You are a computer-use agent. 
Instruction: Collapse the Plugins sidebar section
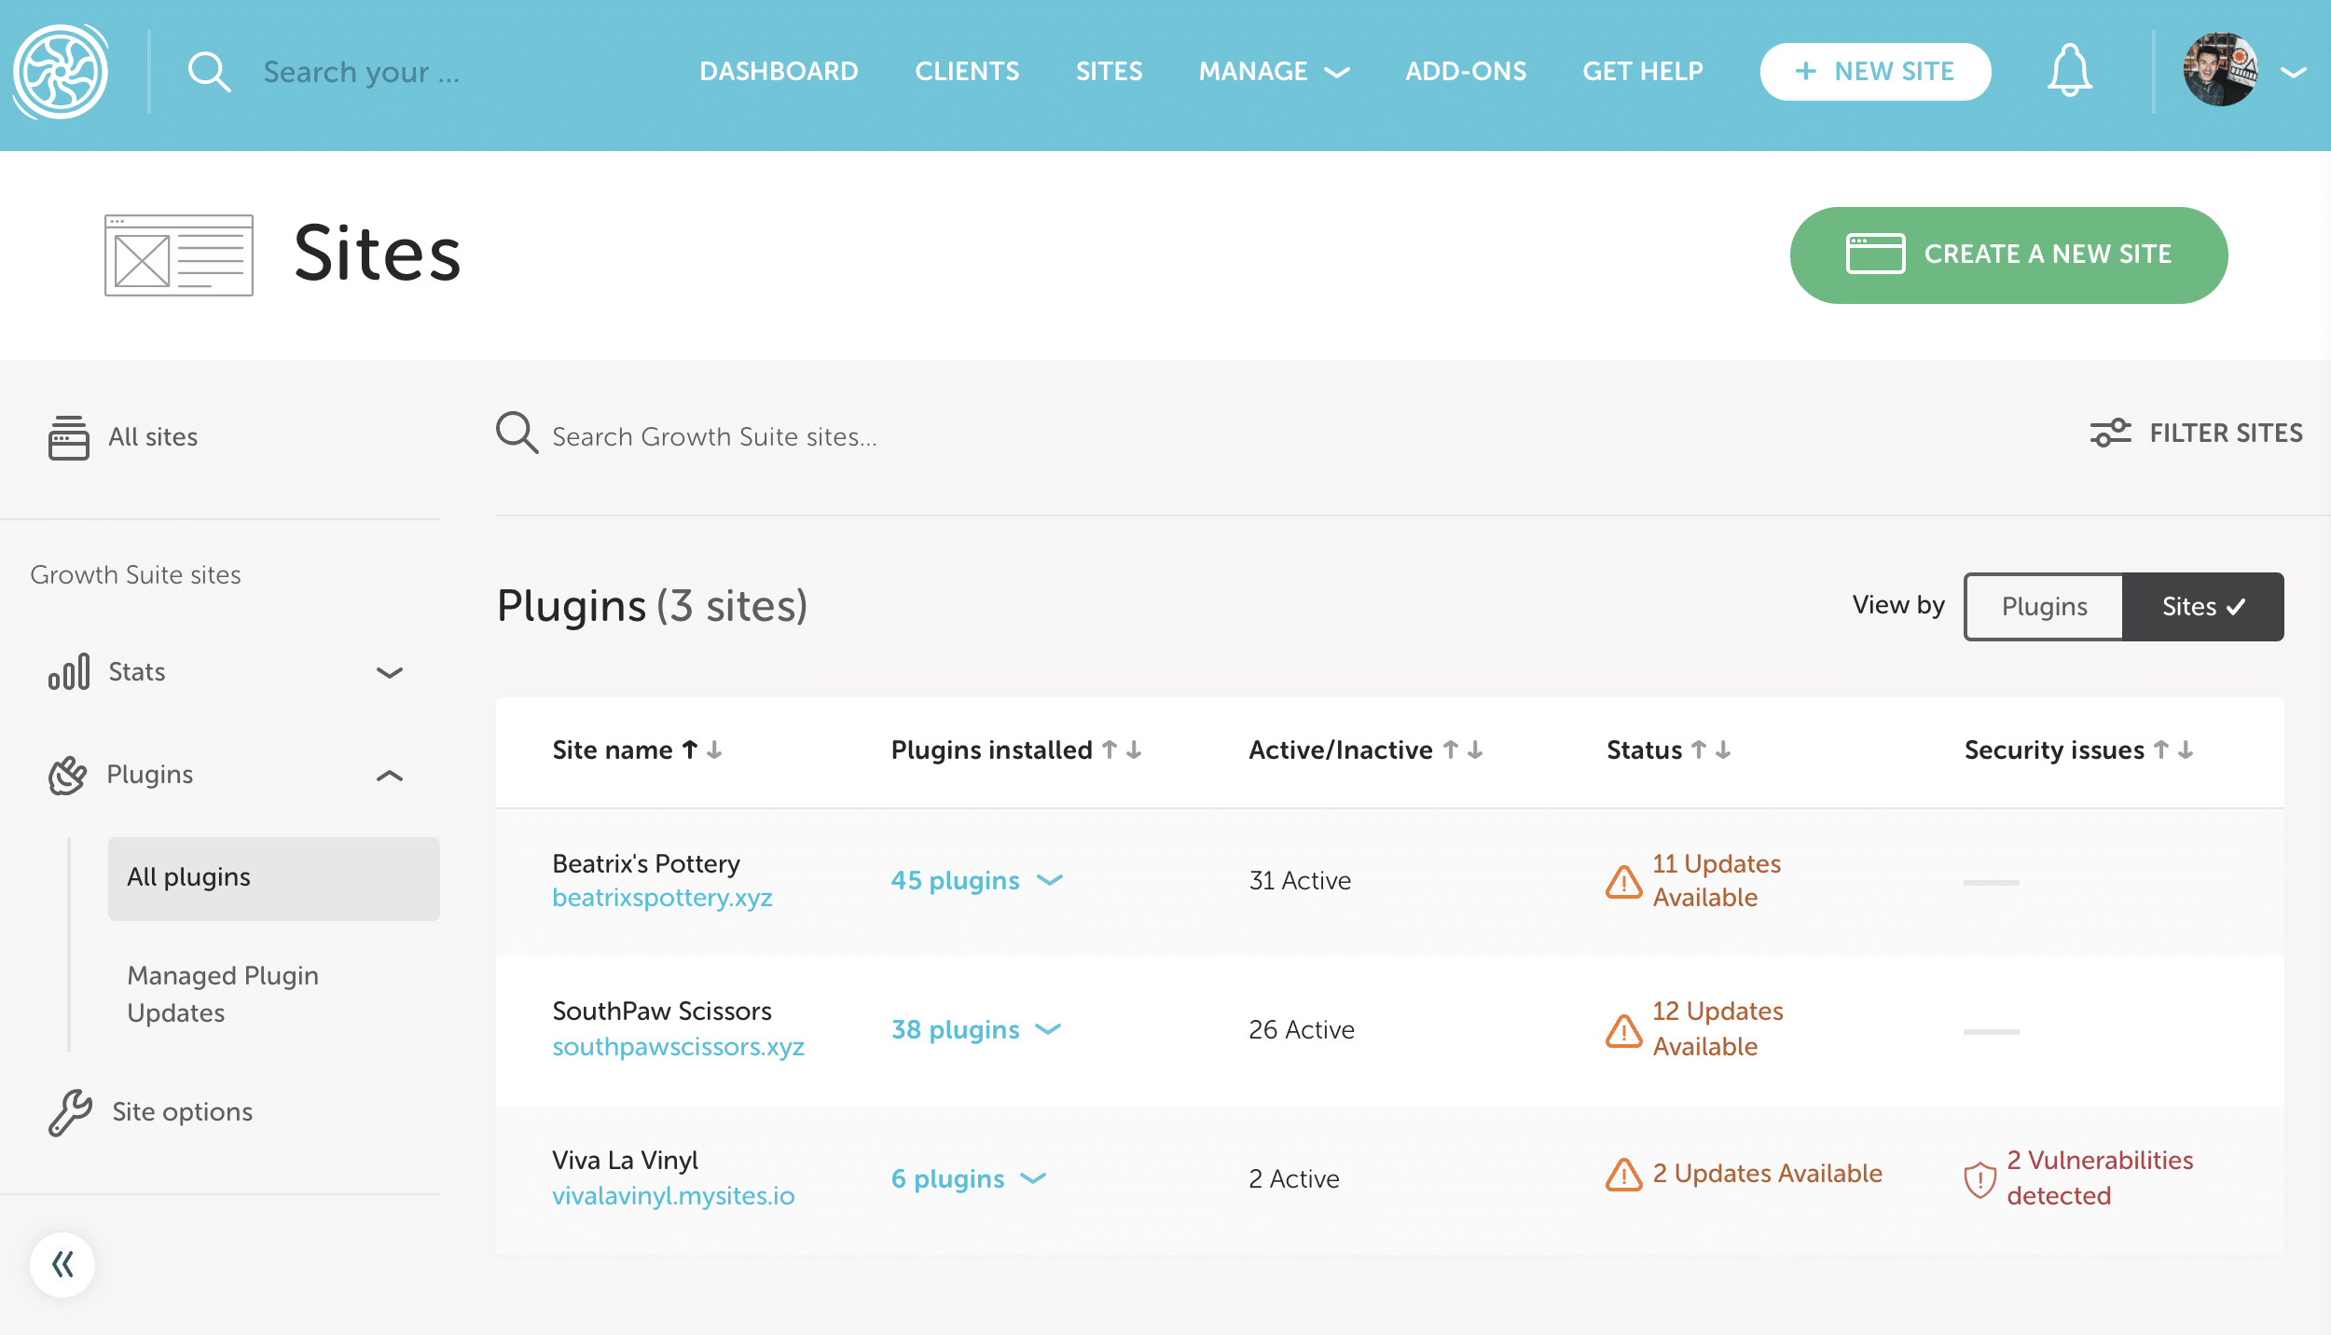click(389, 775)
